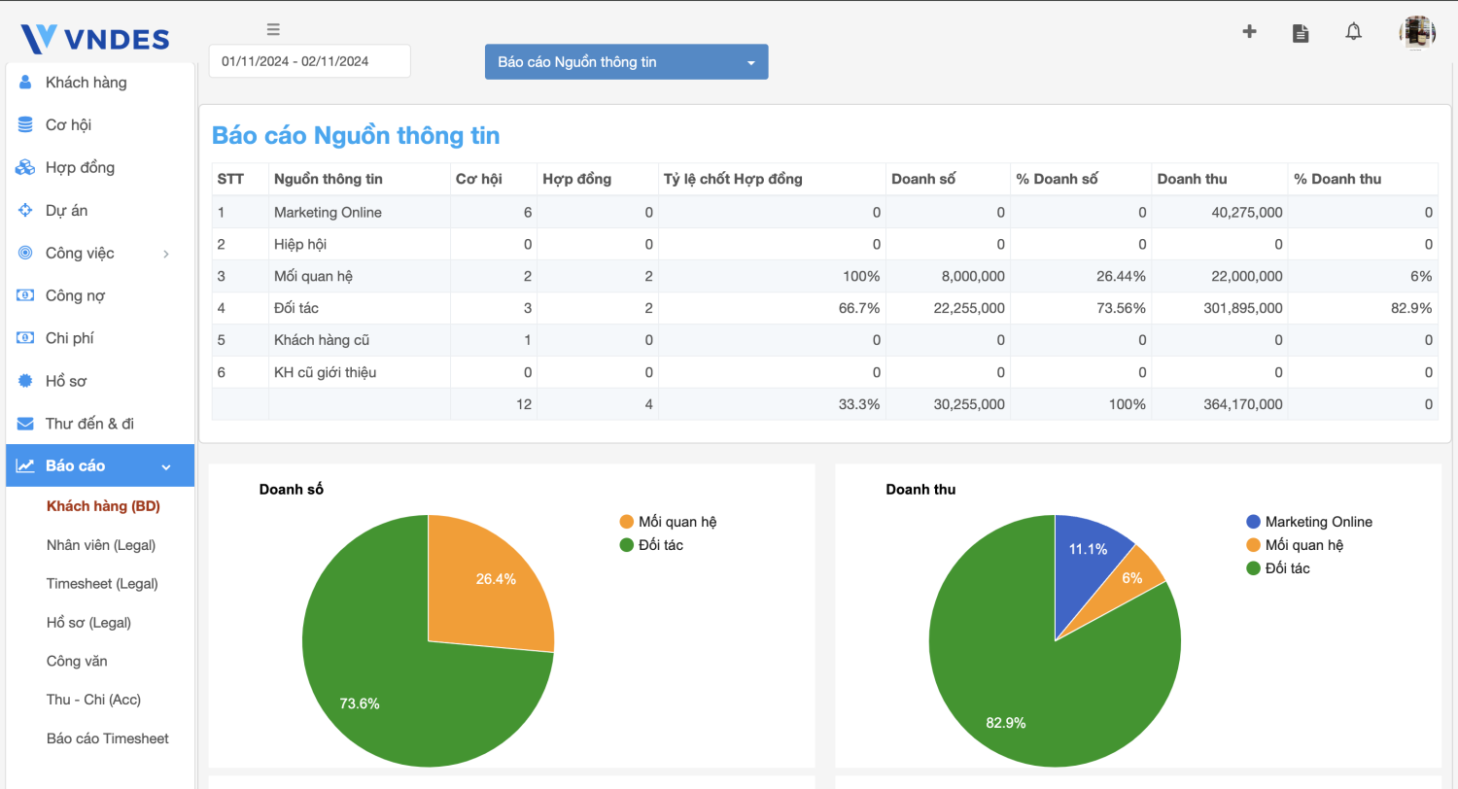This screenshot has height=789, width=1458.
Task: Expand the Công việc submenu chevron
Action: (166, 254)
